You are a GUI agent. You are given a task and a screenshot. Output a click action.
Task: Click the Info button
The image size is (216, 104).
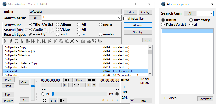click(x=143, y=101)
